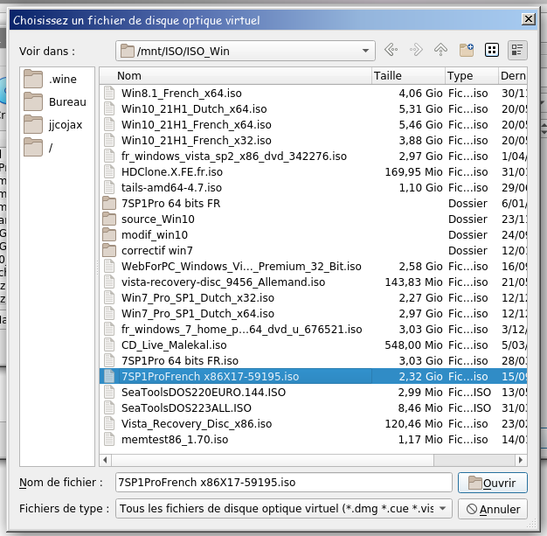The image size is (547, 536).
Task: Sort files by Taille column
Action: click(x=407, y=76)
